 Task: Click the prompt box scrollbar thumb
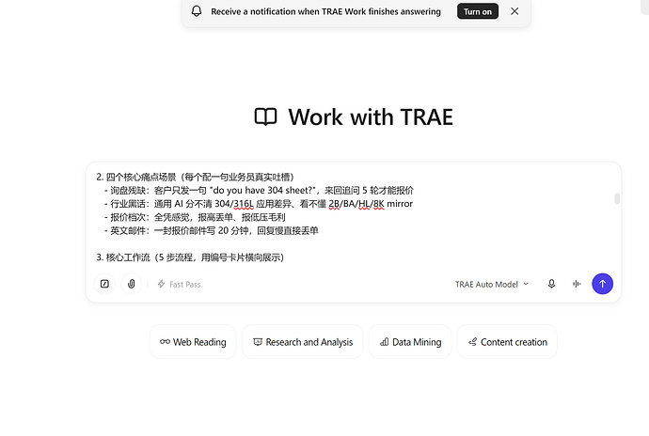[x=617, y=198]
